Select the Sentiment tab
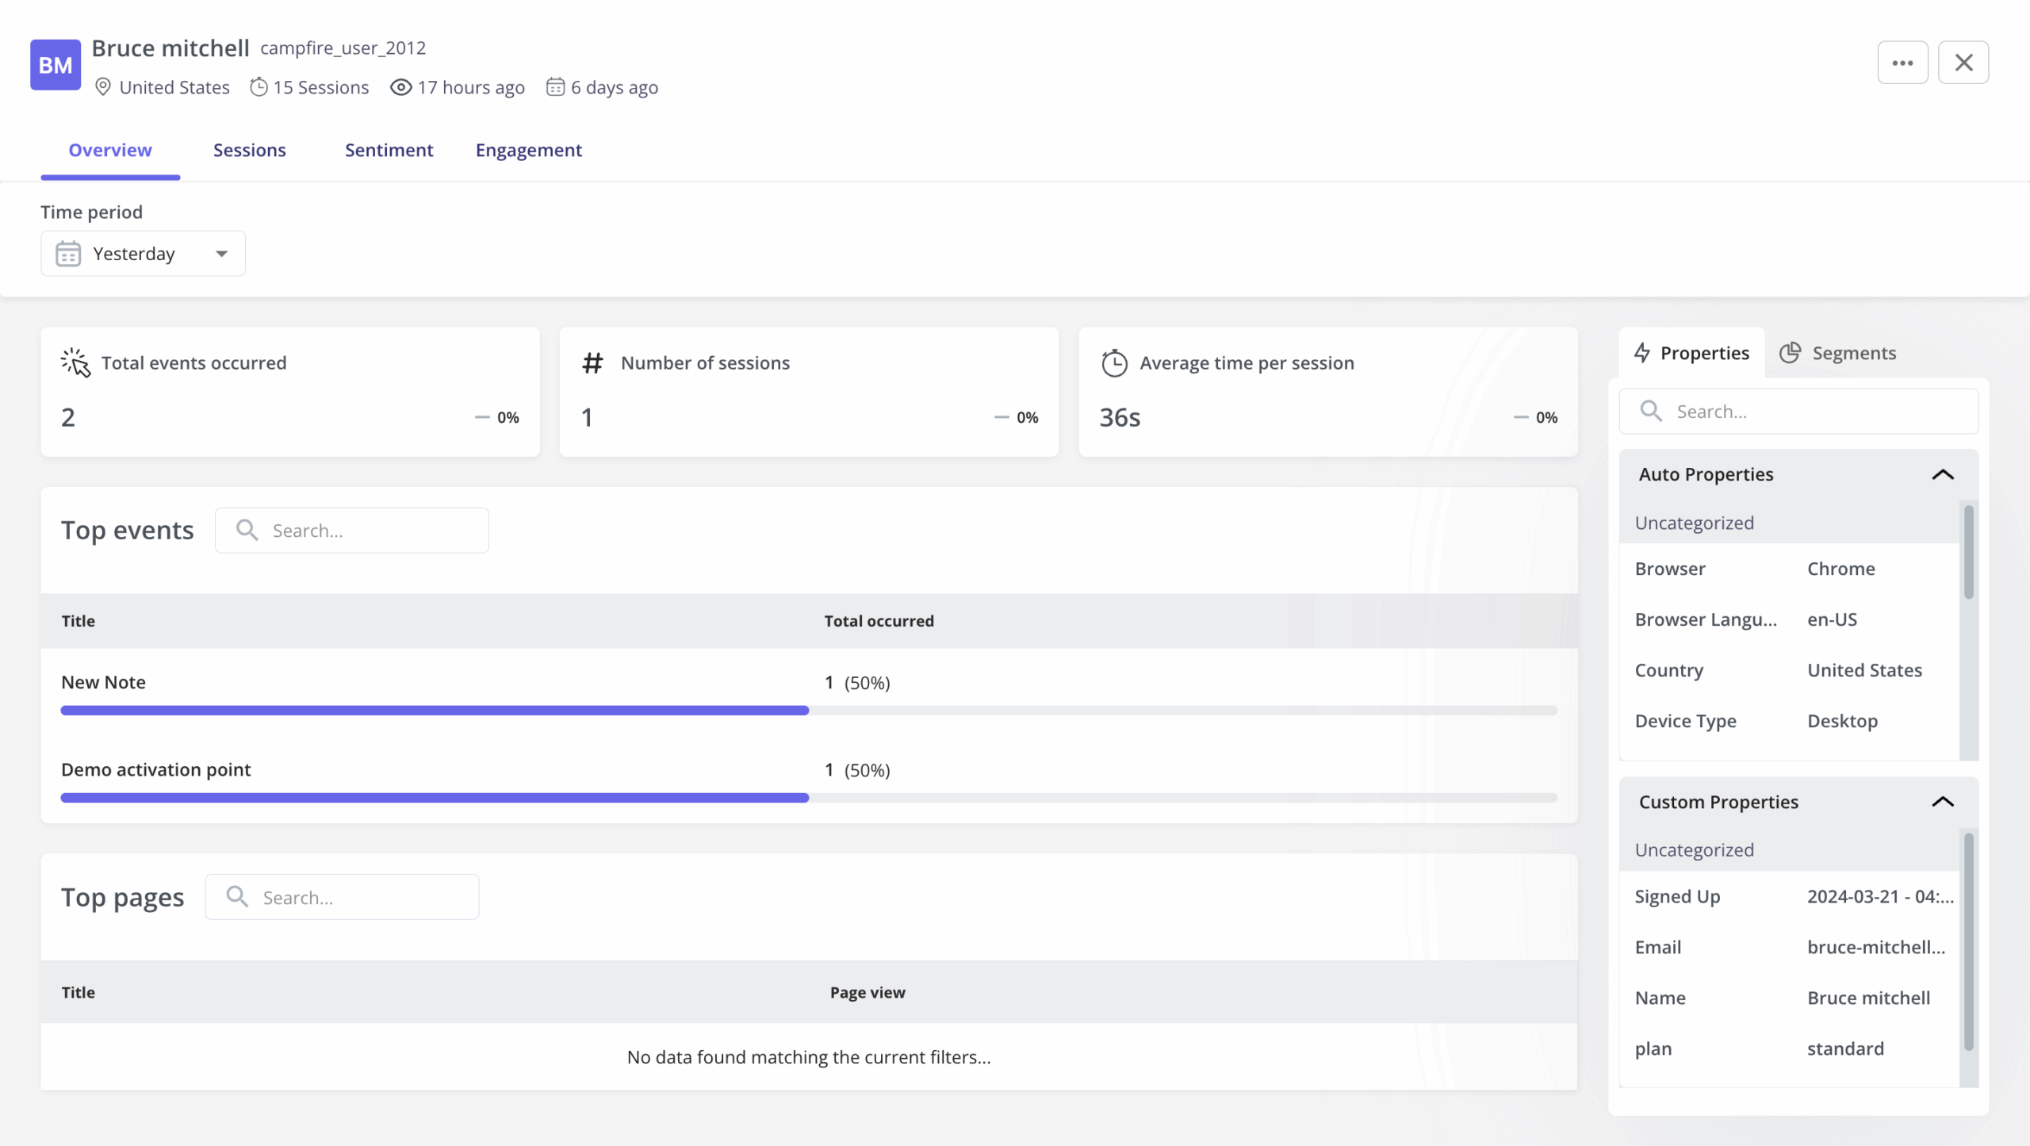Screen dimensions: 2030x1146 pyautogui.click(x=389, y=150)
